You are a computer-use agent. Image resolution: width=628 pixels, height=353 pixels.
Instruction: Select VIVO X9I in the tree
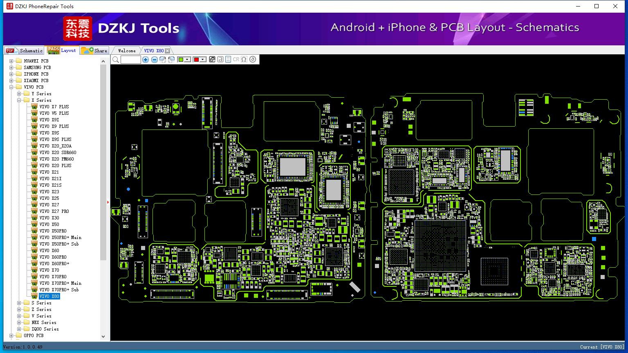(x=49, y=120)
